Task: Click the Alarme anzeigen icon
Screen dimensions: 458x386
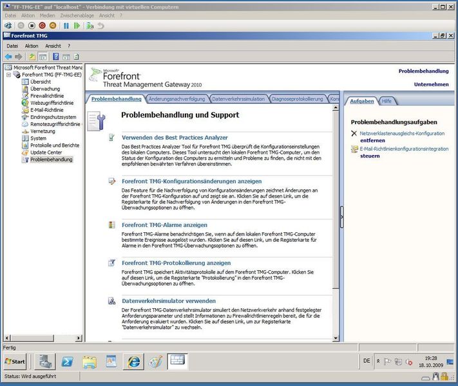Action: pyautogui.click(x=111, y=225)
